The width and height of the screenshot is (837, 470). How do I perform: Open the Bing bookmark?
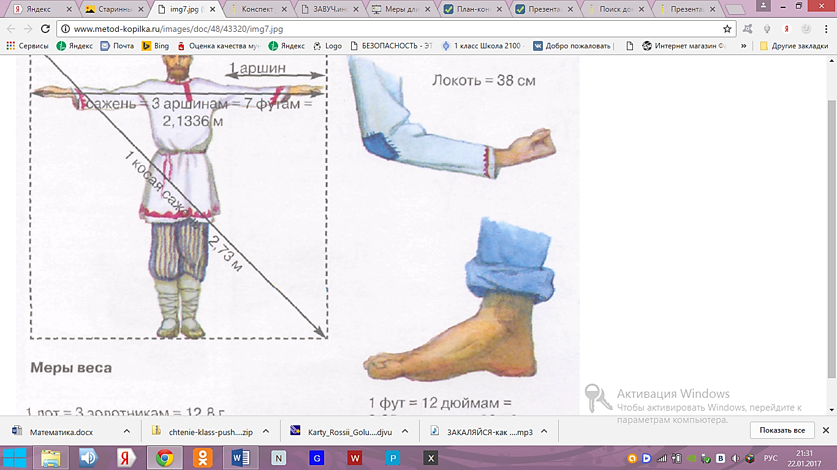pyautogui.click(x=156, y=46)
